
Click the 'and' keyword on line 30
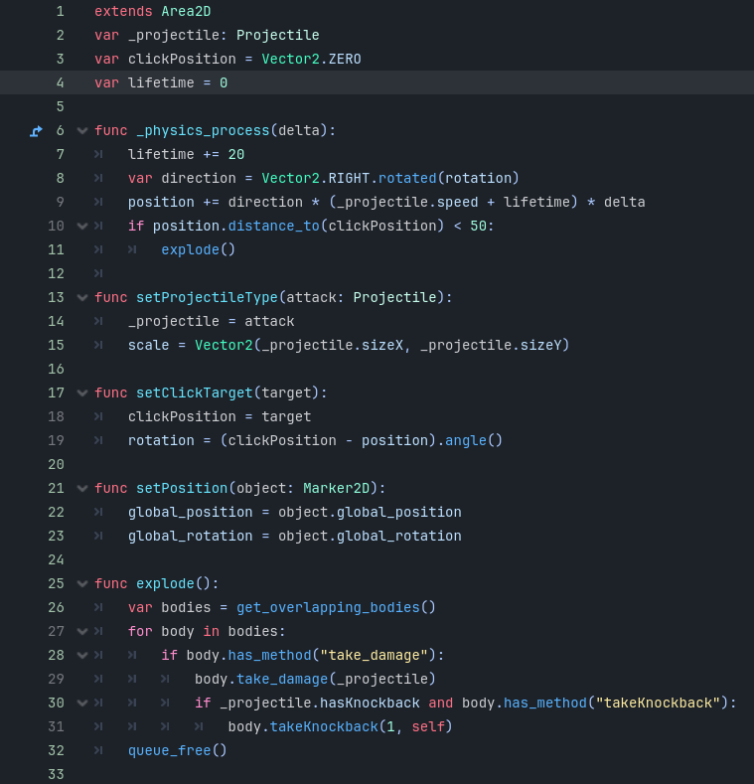440,703
